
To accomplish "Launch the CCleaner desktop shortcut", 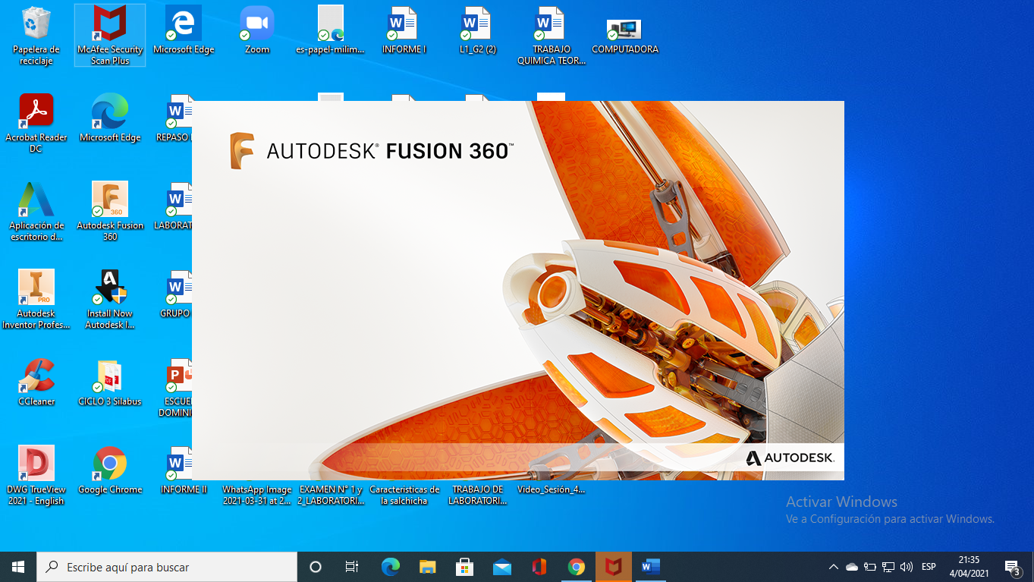I will tap(36, 382).
